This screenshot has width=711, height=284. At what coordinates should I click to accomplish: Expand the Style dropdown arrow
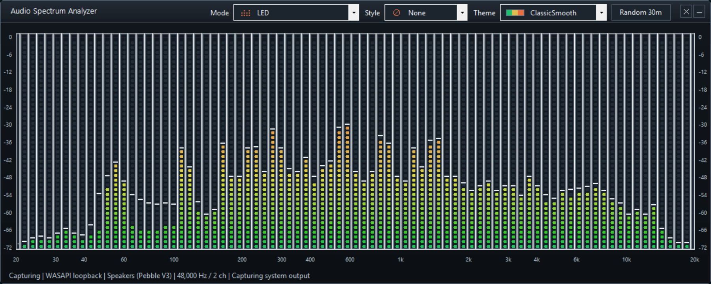point(462,13)
